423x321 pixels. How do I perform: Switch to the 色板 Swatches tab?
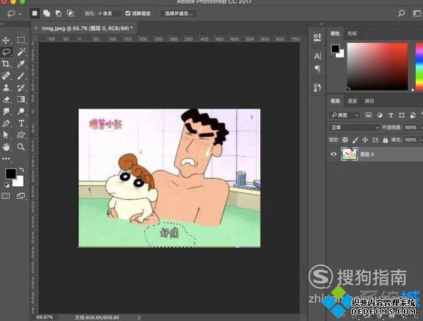coord(352,34)
